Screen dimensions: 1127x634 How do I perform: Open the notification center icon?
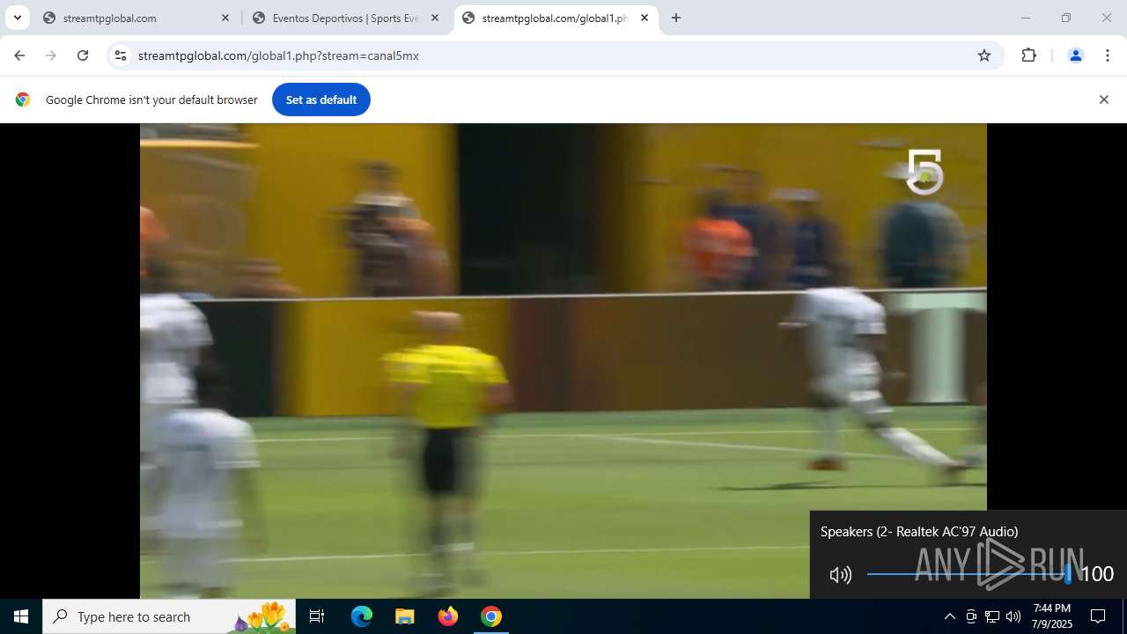point(1098,616)
